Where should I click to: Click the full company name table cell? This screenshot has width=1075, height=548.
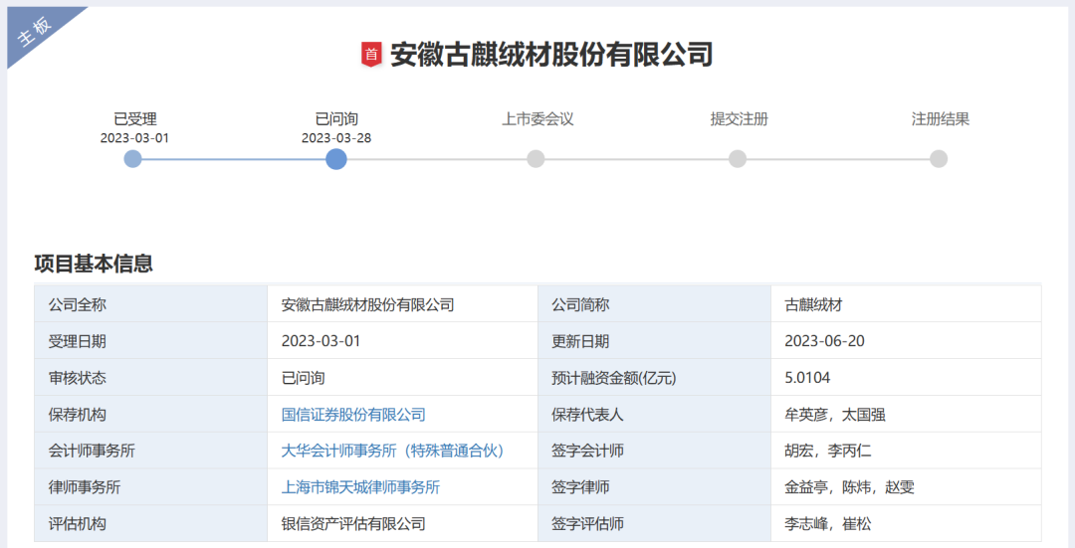[402, 304]
